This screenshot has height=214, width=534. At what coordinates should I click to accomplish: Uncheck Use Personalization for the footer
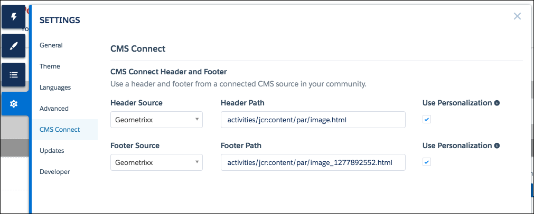pyautogui.click(x=427, y=162)
